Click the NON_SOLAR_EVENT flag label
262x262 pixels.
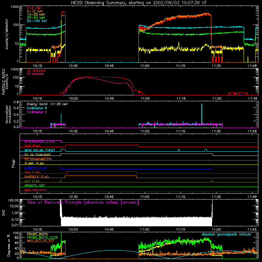pos(40,150)
